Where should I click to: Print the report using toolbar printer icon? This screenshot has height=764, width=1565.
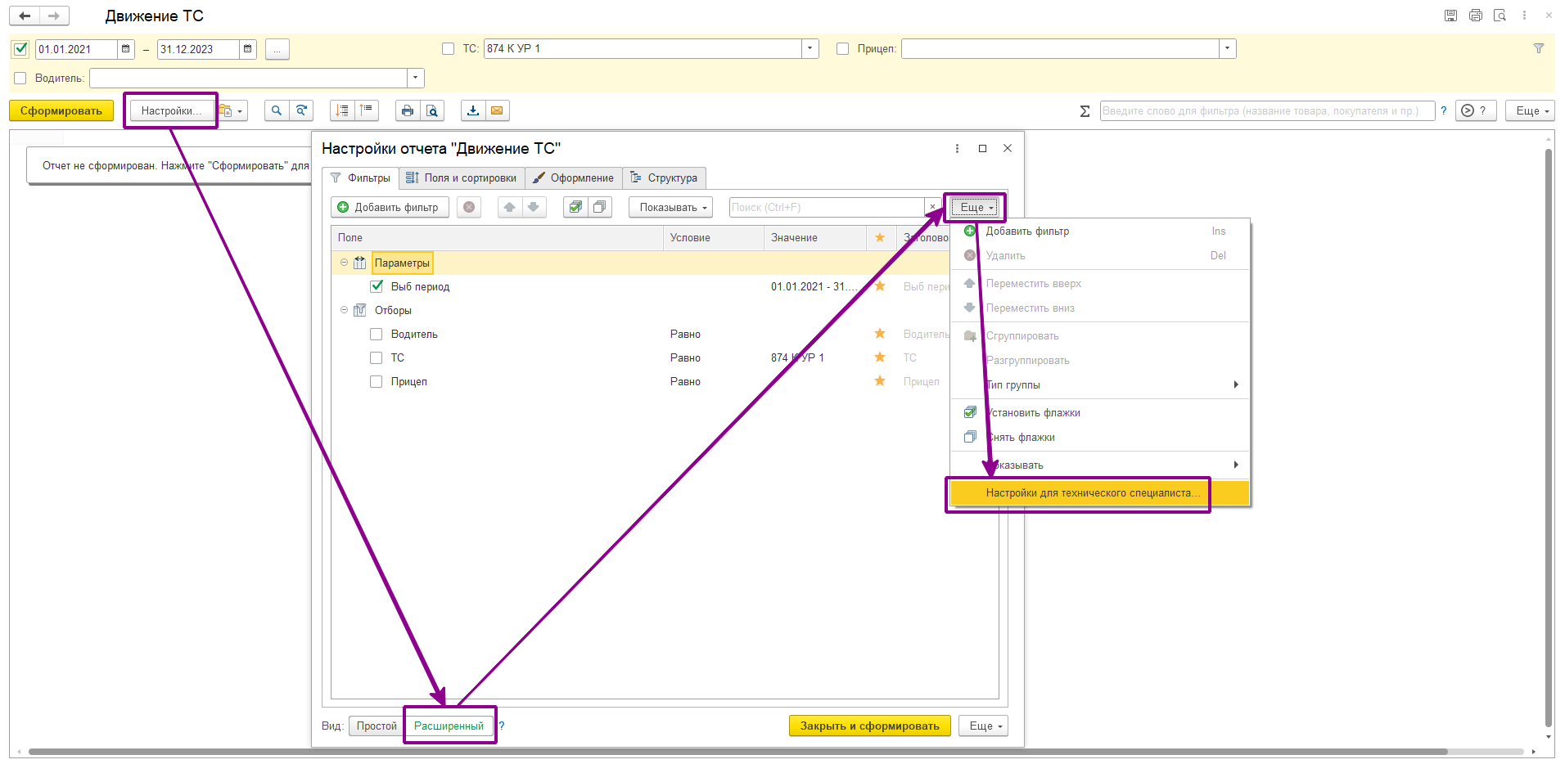tap(408, 110)
